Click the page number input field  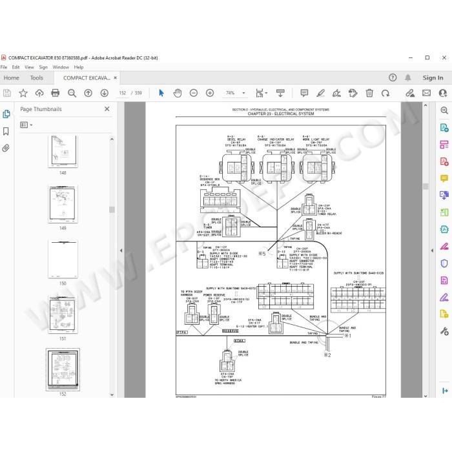pyautogui.click(x=123, y=93)
